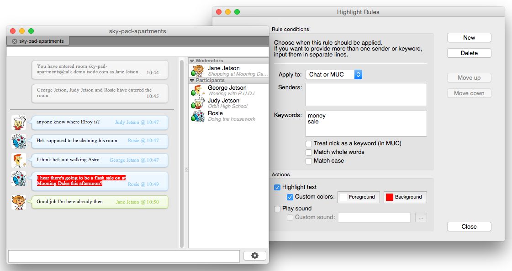Viewport: 512px width, 271px height.
Task: Click Judy Jetson's avatar next to her message
Action: (19, 123)
